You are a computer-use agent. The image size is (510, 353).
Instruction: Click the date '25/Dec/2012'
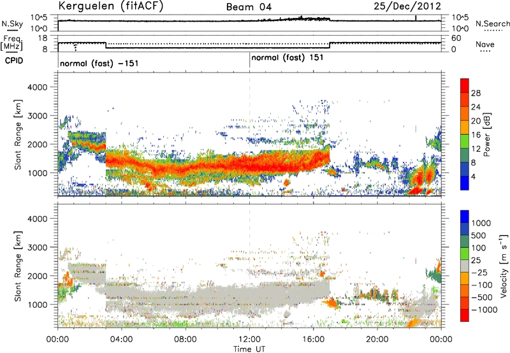coord(407,6)
